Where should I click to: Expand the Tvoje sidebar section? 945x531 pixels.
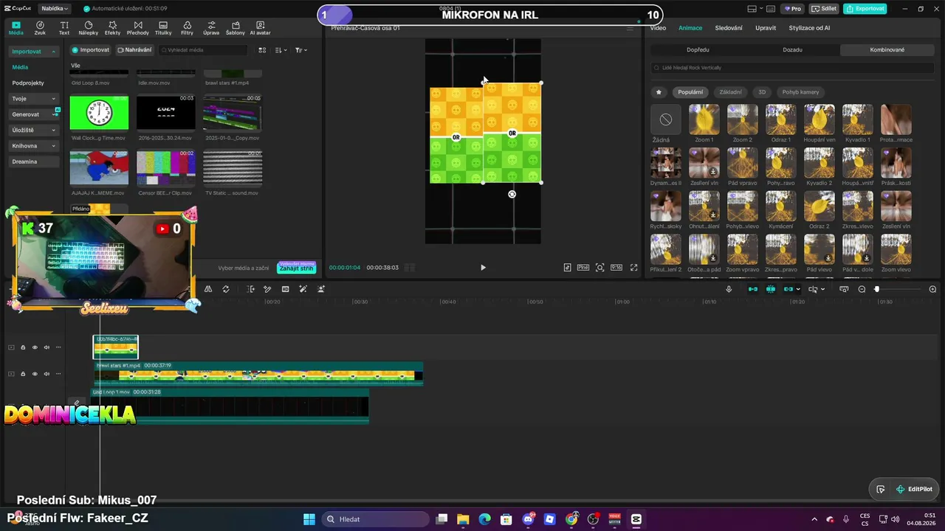[35, 98]
